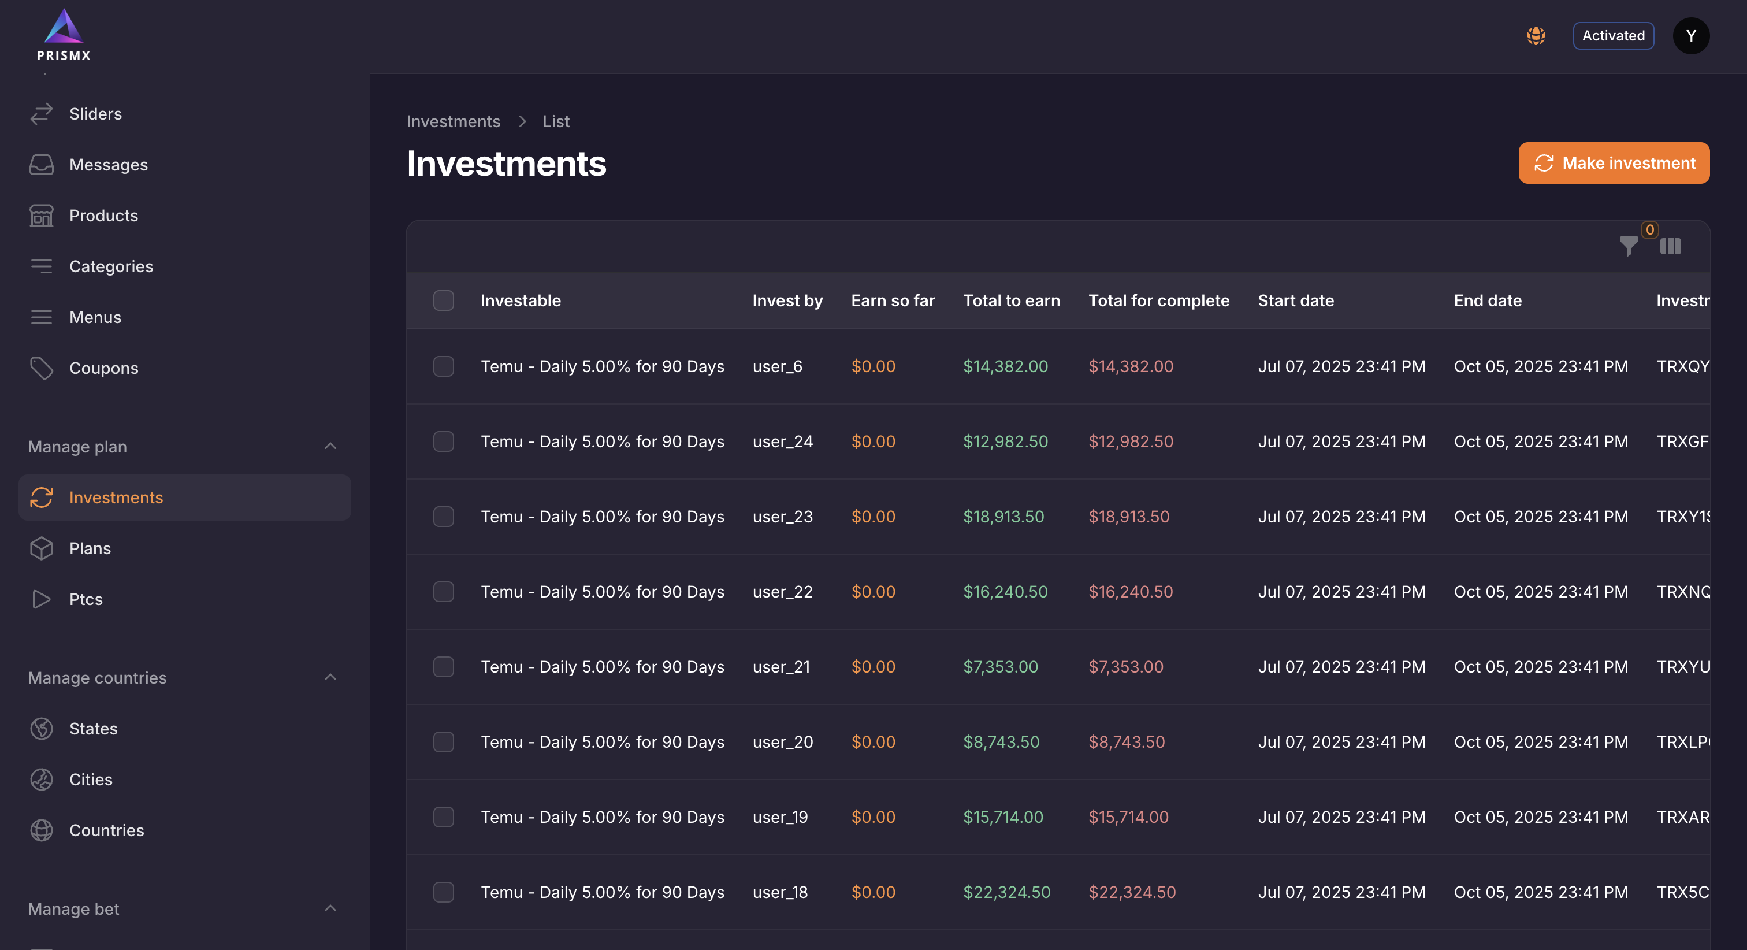
Task: Click the Products storefront icon
Action: click(x=42, y=215)
